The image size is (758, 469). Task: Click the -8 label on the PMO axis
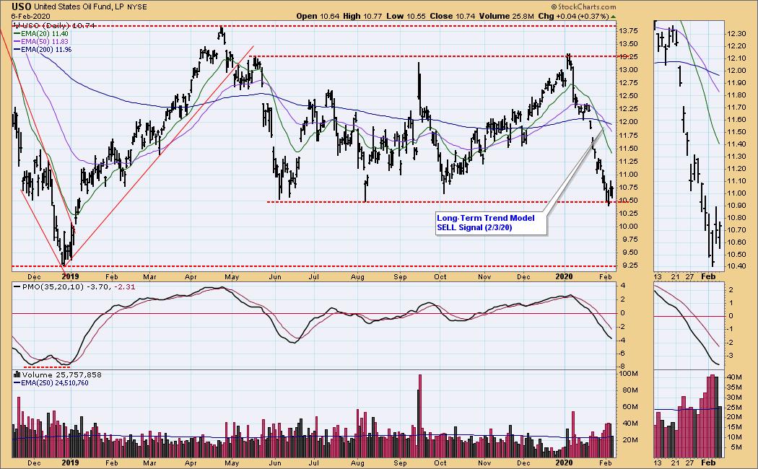coord(622,367)
